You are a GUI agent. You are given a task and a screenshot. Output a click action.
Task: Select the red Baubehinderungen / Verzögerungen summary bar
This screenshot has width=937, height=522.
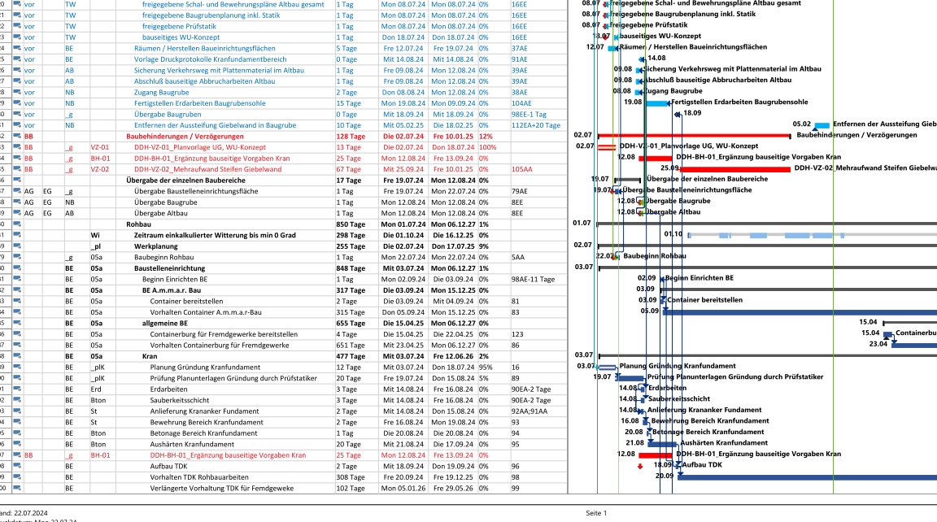pos(693,135)
